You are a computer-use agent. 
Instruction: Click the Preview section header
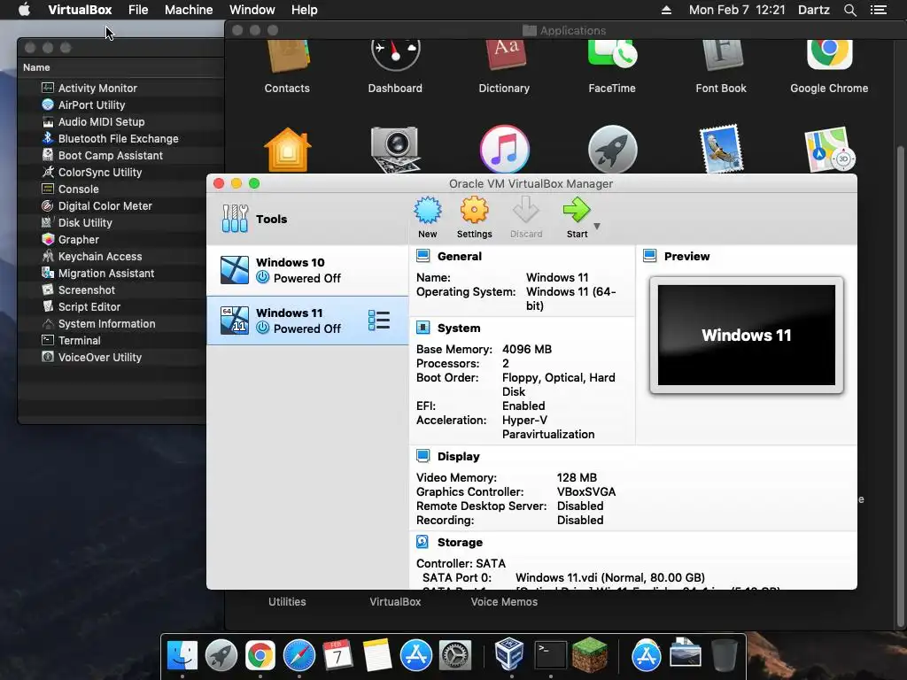(686, 256)
